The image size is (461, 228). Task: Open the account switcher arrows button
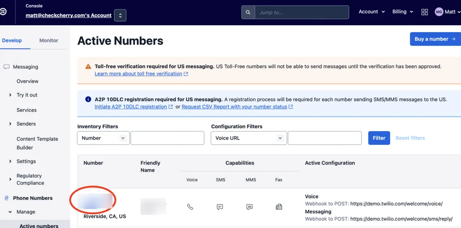coord(120,15)
